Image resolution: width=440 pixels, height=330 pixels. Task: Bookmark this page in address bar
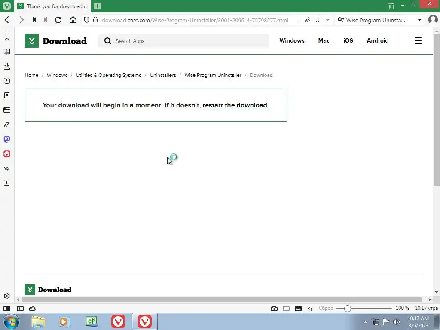pos(318,20)
